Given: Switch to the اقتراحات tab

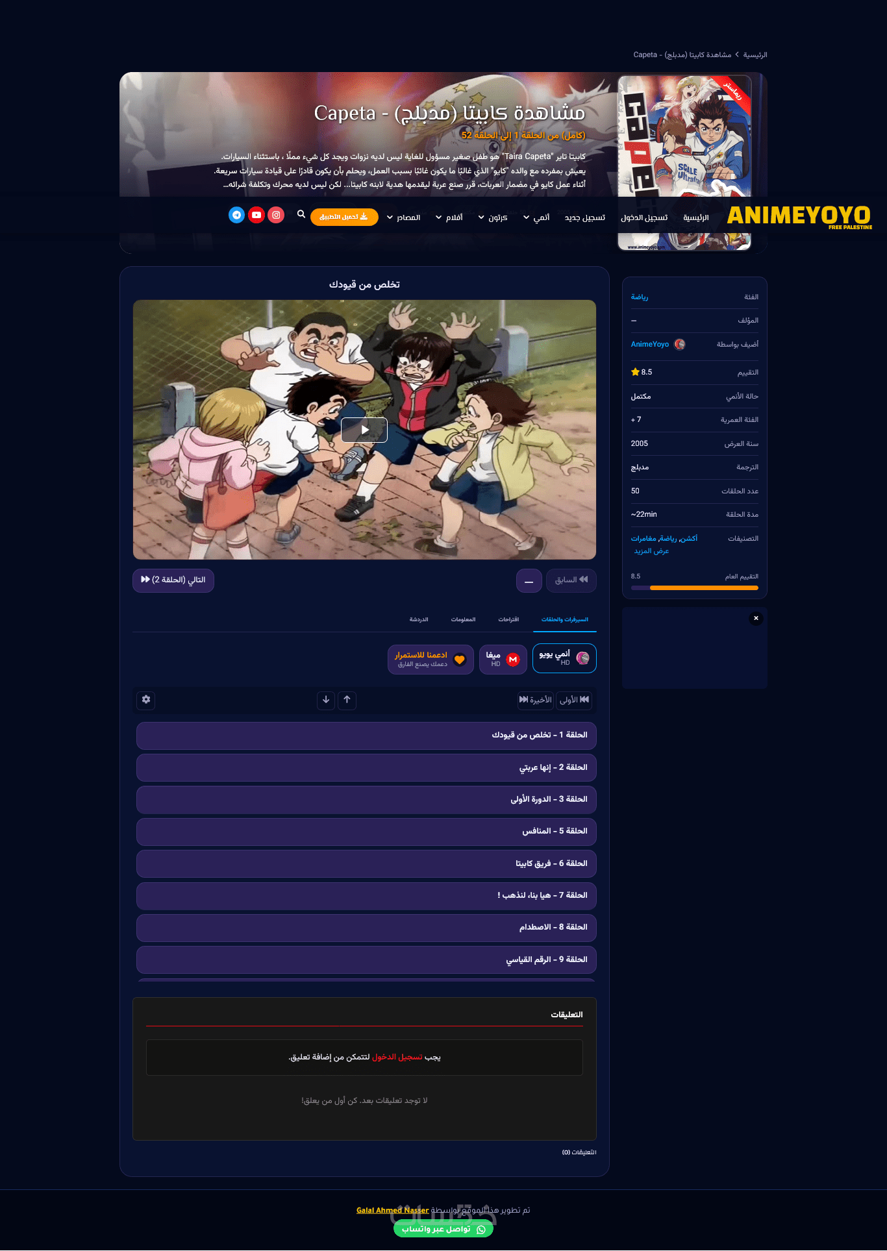Looking at the screenshot, I should [x=508, y=620].
